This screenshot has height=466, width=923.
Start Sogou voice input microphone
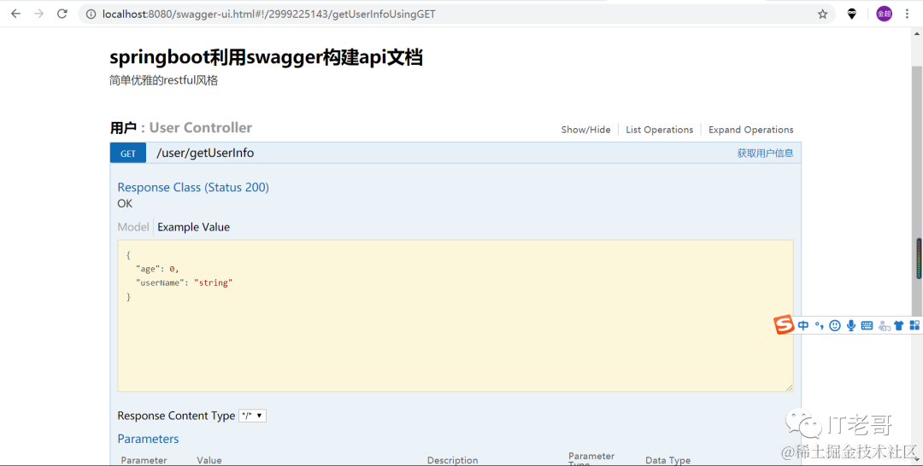click(850, 325)
